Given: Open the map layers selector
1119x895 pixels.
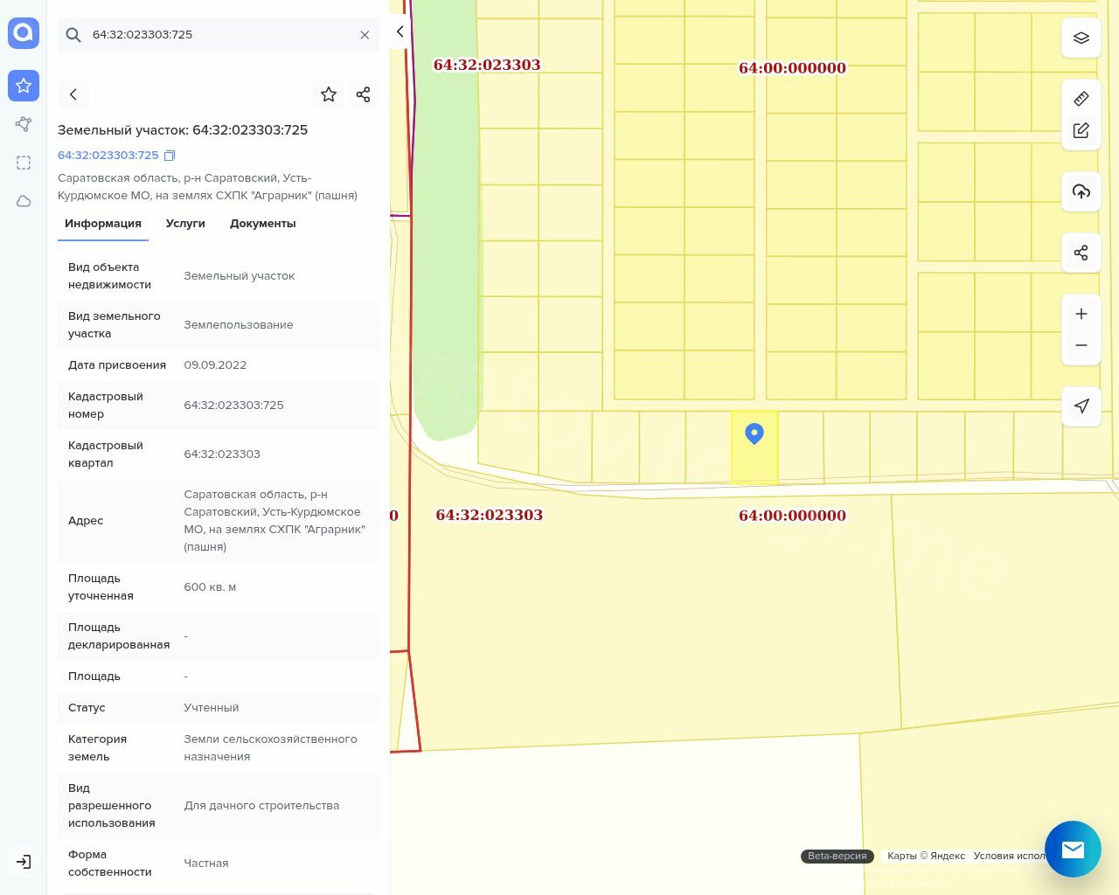Looking at the screenshot, I should tap(1081, 38).
